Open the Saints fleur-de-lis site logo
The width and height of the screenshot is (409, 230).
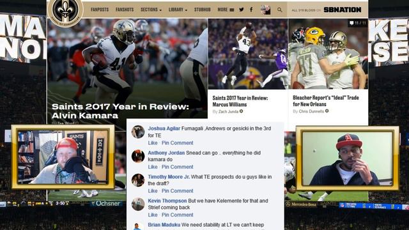tap(65, 11)
